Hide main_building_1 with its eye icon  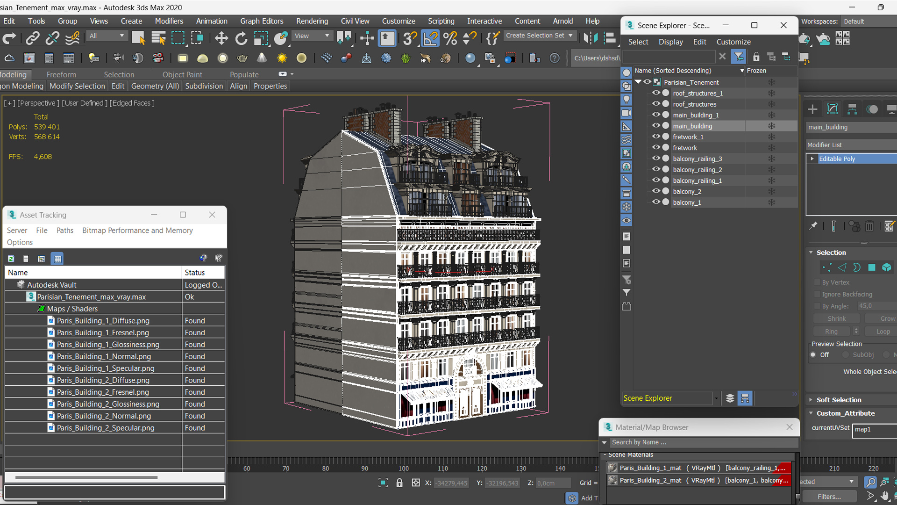656,115
